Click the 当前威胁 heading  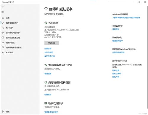(53, 23)
